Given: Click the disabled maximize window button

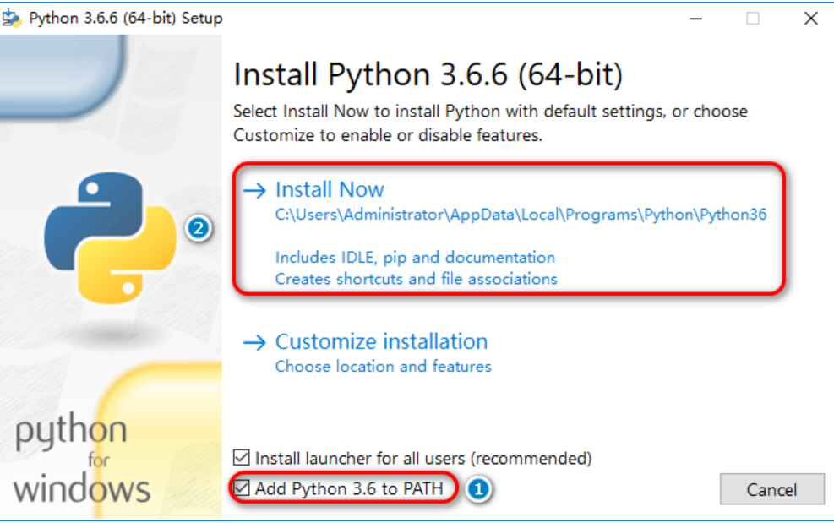Looking at the screenshot, I should pos(753,19).
